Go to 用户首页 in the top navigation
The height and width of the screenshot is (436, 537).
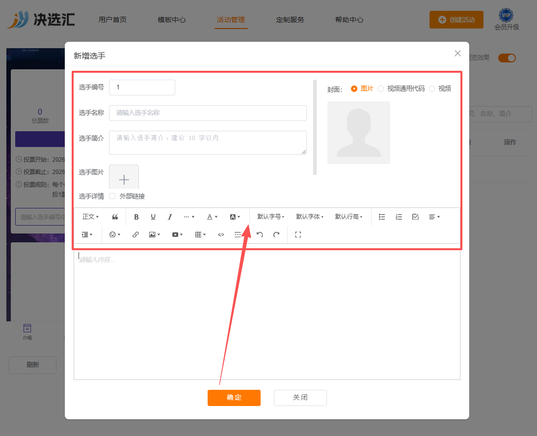(113, 20)
